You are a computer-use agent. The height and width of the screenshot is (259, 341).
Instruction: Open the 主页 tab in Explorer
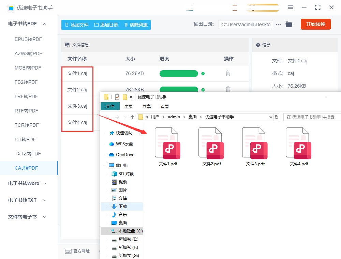(129, 106)
